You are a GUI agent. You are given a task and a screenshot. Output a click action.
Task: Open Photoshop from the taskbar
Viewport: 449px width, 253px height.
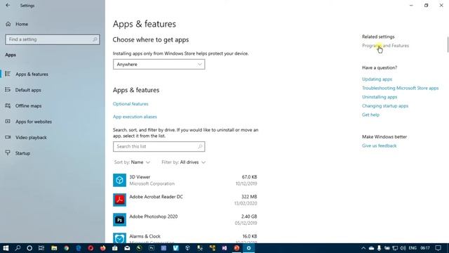click(x=152, y=248)
